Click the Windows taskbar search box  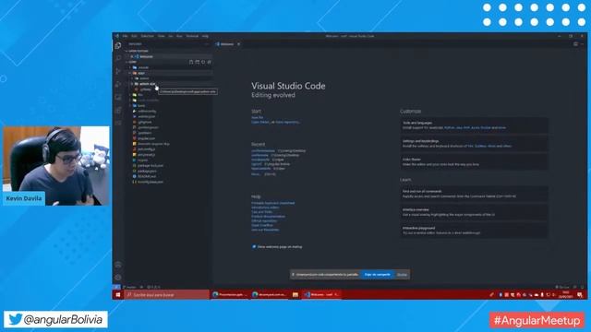(167, 295)
